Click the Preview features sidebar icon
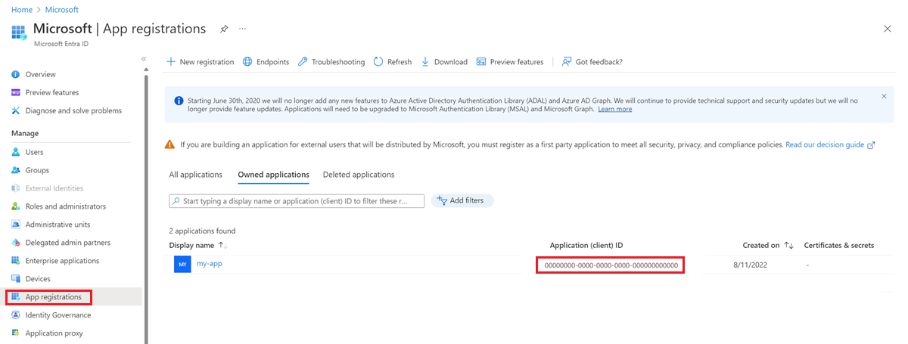The image size is (908, 344). [15, 92]
